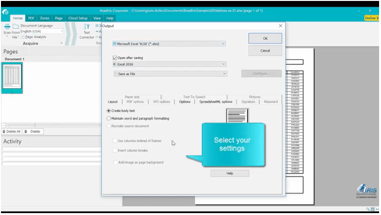Image resolution: width=381 pixels, height=215 pixels.
Task: Switch to the XPS options tab
Action: pos(162,102)
